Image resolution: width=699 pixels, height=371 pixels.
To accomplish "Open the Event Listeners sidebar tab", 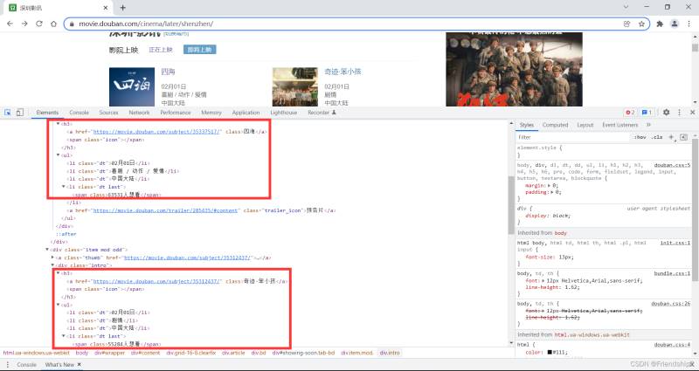I will [x=619, y=125].
